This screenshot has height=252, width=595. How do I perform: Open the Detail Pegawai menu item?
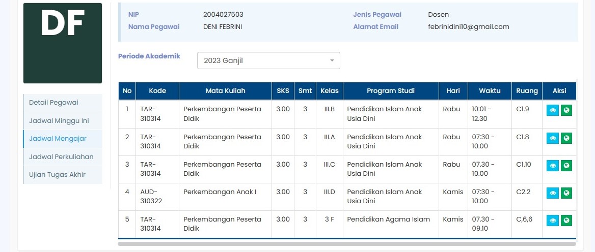53,103
